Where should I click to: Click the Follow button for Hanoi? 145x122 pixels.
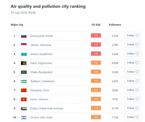coord(133,99)
